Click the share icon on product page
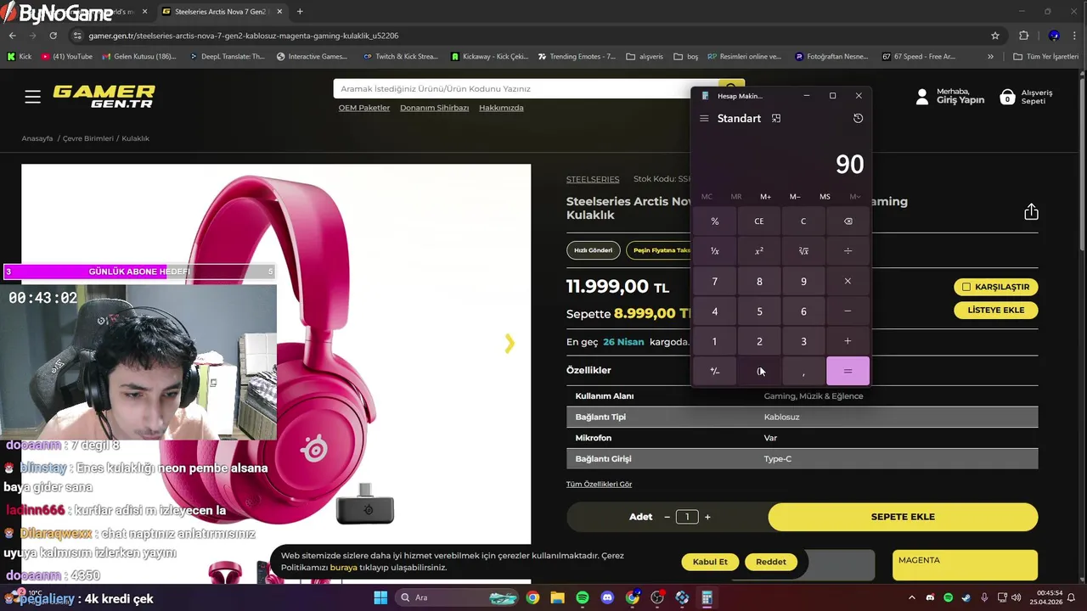1087x611 pixels. tap(1031, 211)
